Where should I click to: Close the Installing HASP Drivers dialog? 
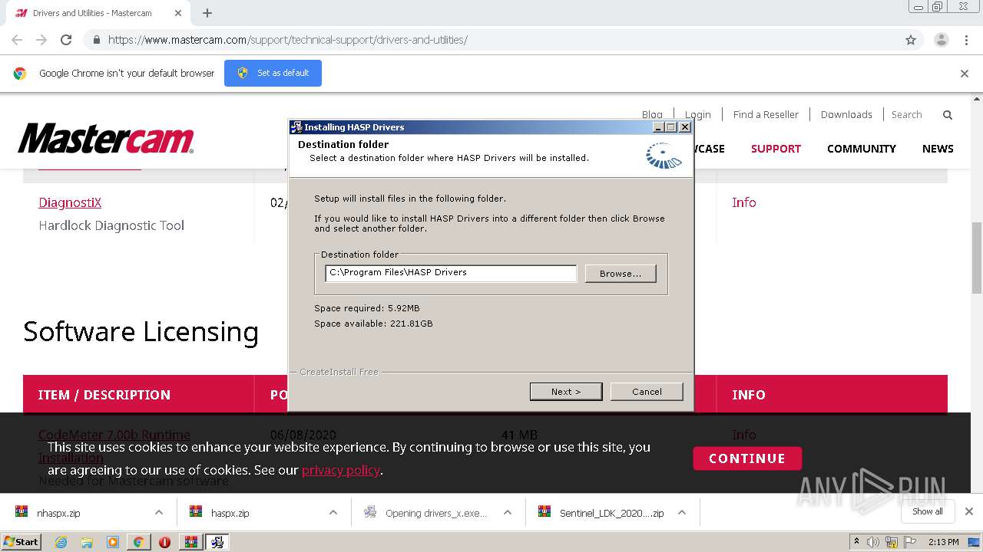click(685, 127)
